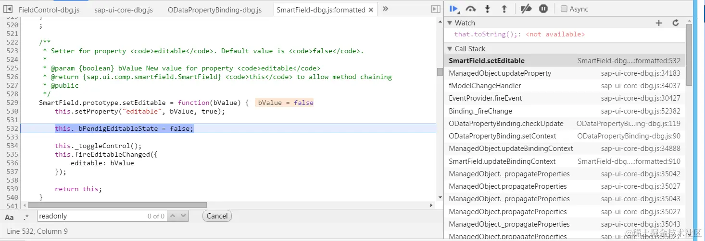Click the editor horizontal scrollbar thumb
705x241 pixels.
tap(117, 205)
